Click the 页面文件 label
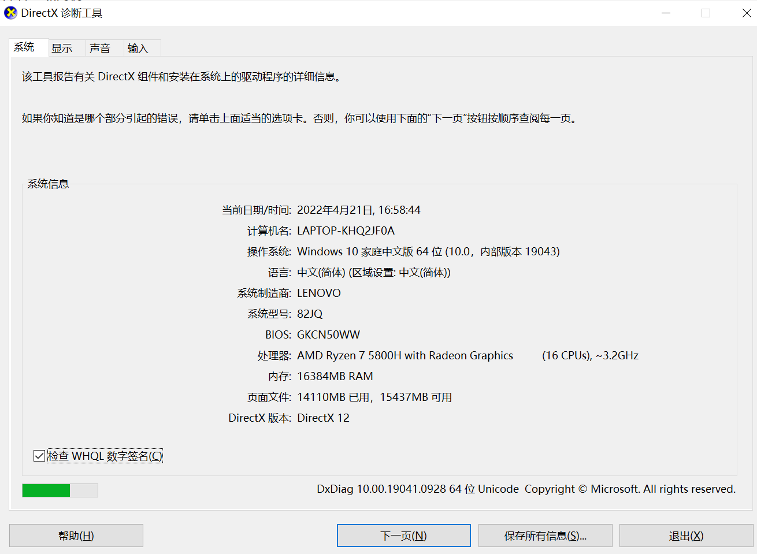 click(x=269, y=397)
